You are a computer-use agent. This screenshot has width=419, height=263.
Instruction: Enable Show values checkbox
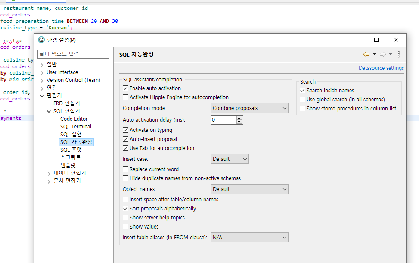tap(125, 227)
